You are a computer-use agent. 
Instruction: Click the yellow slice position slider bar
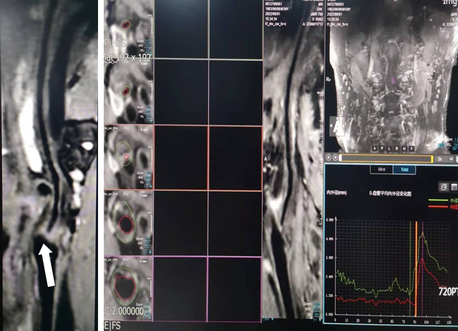pyautogui.click(x=385, y=157)
